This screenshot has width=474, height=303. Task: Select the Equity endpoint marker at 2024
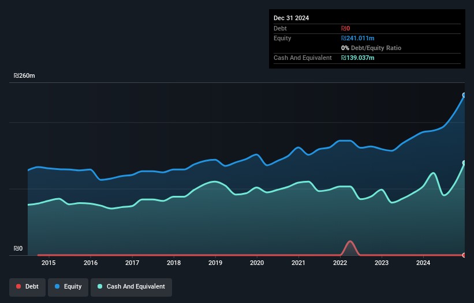click(464, 95)
